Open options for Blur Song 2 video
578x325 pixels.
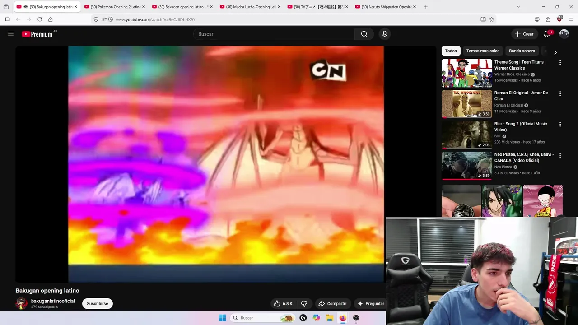(x=560, y=124)
